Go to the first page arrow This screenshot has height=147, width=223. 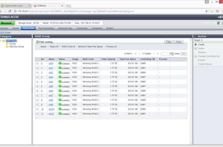click(136, 54)
